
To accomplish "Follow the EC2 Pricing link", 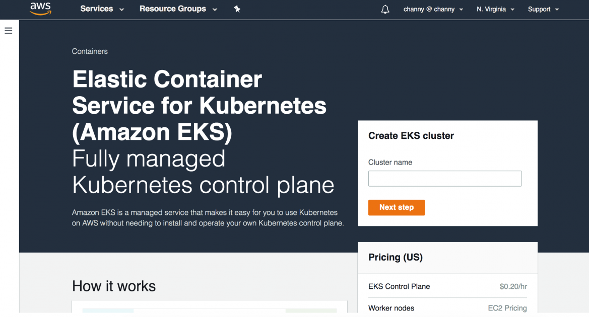I will click(507, 308).
